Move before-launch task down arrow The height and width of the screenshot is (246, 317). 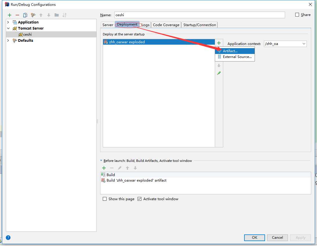pyautogui.click(x=135, y=168)
